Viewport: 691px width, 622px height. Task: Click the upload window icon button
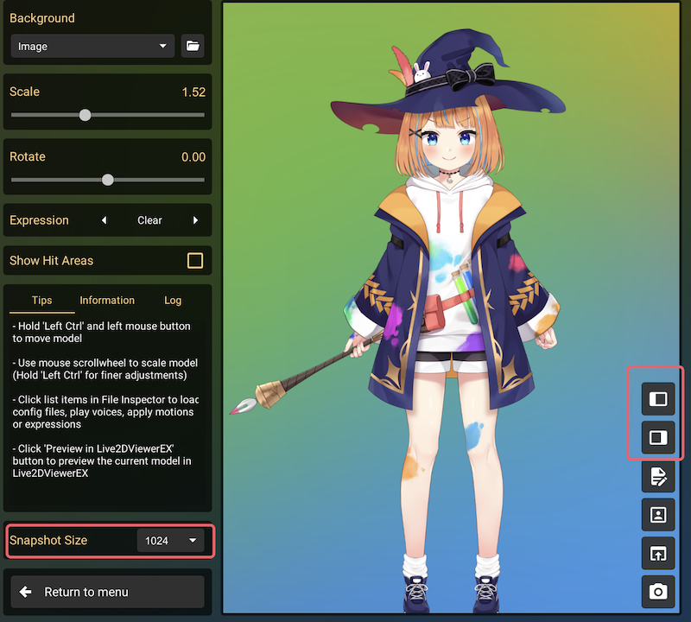pyautogui.click(x=658, y=553)
